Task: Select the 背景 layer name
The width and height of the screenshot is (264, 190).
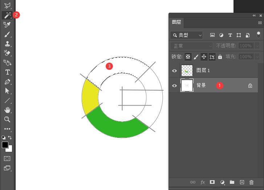Action: (x=201, y=85)
